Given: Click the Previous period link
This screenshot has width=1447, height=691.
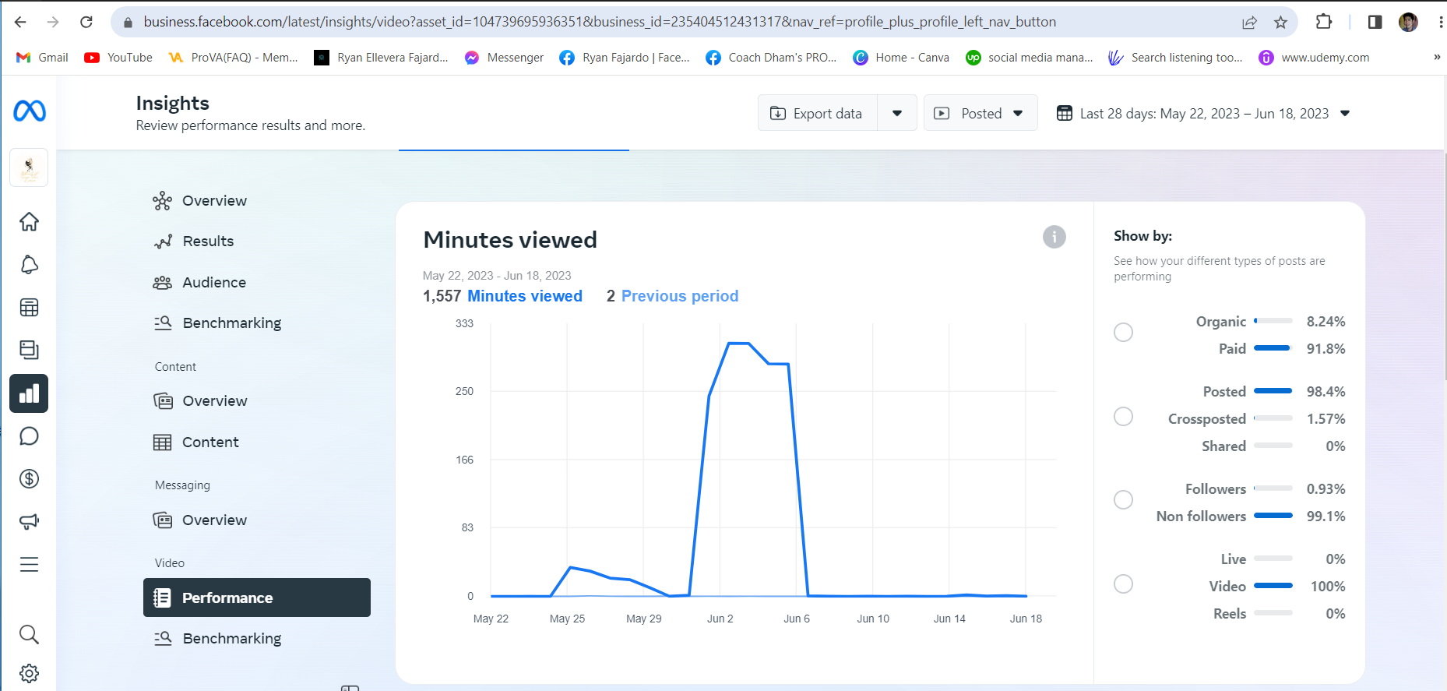Looking at the screenshot, I should pyautogui.click(x=680, y=296).
